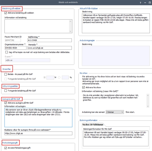Viewport: 152px width, 151px height.
Task: Select the percent radio button in Greenfee
Action: [59, 77]
